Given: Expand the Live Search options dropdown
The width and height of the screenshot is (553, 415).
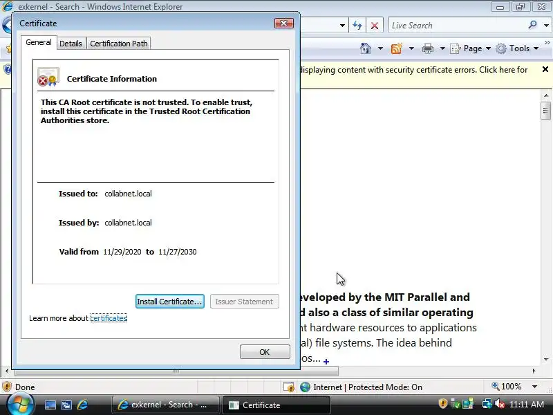Looking at the screenshot, I should pos(546,26).
